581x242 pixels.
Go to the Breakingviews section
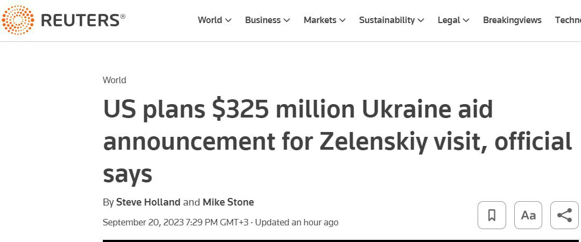(512, 20)
